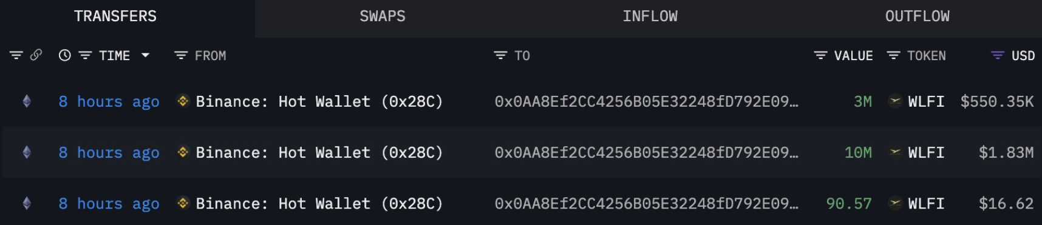Open '8 hours ago' link in 90.57 row
This screenshot has width=1042, height=225.
point(109,203)
